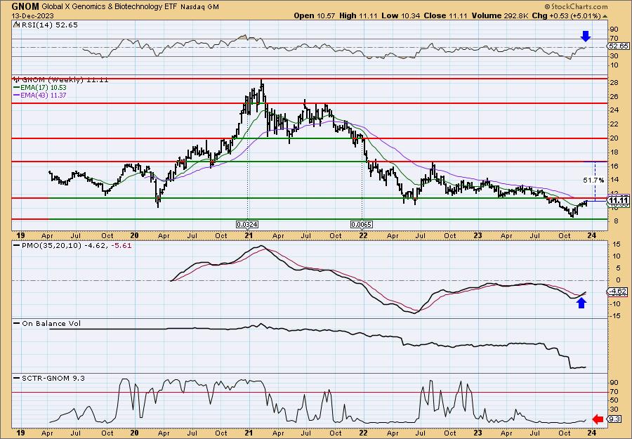Click the 0.0324 dividend marker
The height and width of the screenshot is (439, 632).
pos(247,224)
